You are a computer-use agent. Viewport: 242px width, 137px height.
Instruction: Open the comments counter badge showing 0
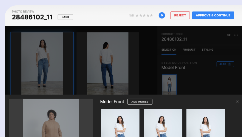click(x=162, y=15)
